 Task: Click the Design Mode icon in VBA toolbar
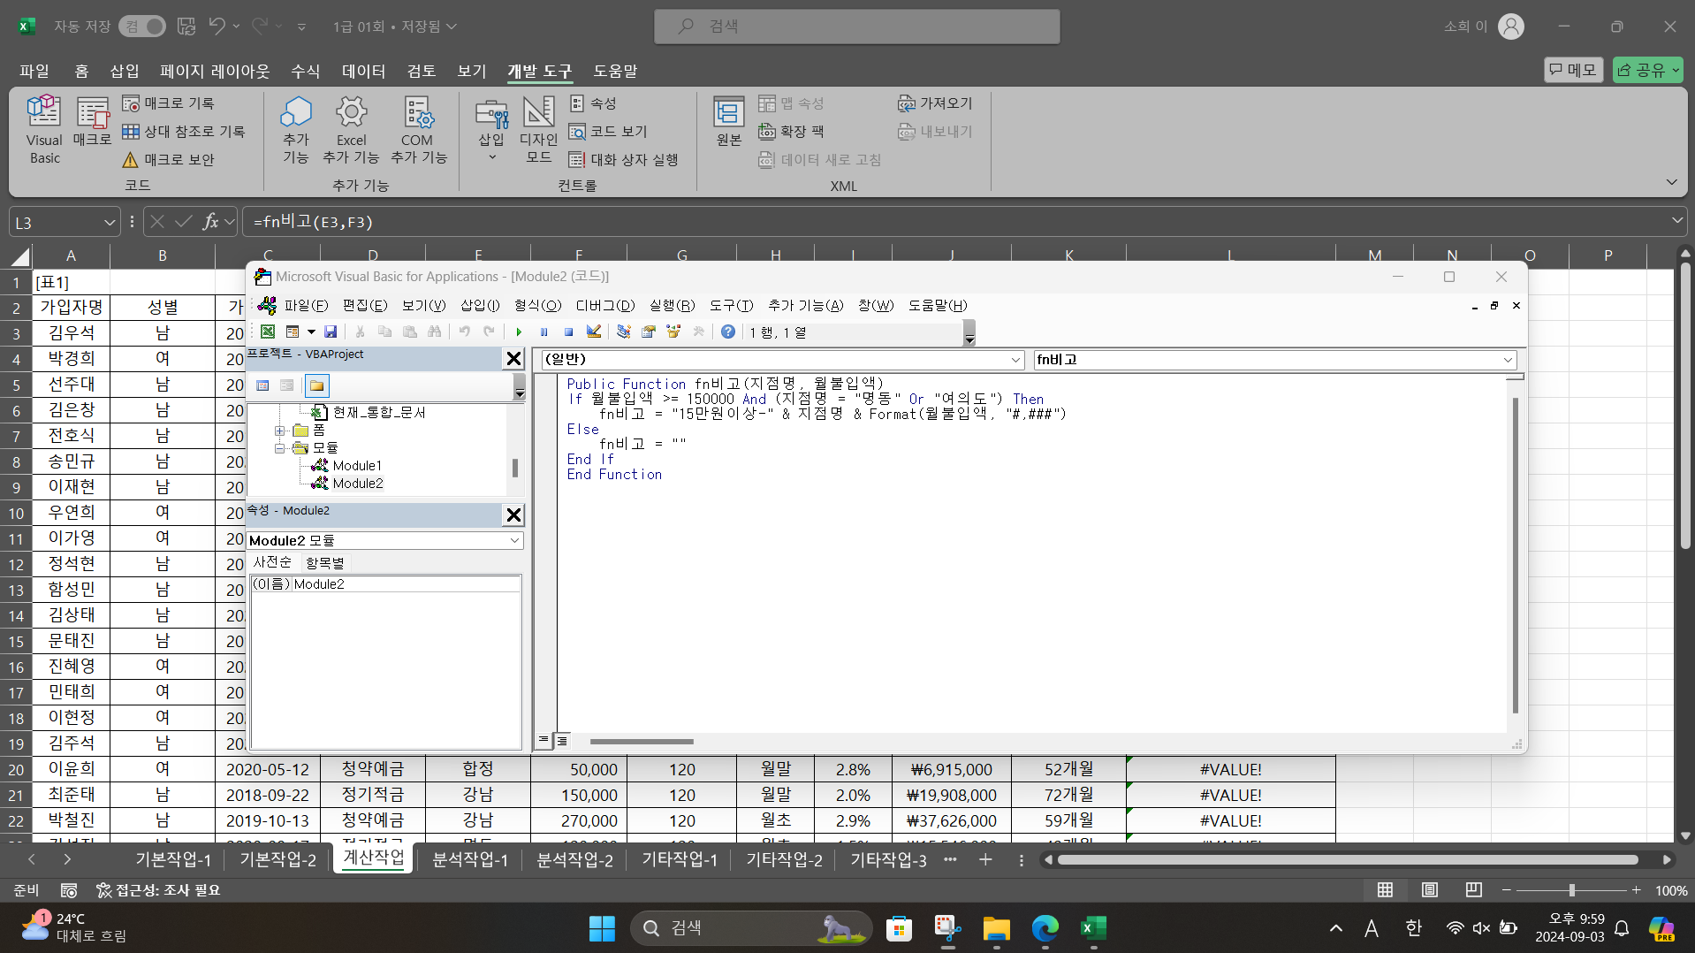point(594,332)
